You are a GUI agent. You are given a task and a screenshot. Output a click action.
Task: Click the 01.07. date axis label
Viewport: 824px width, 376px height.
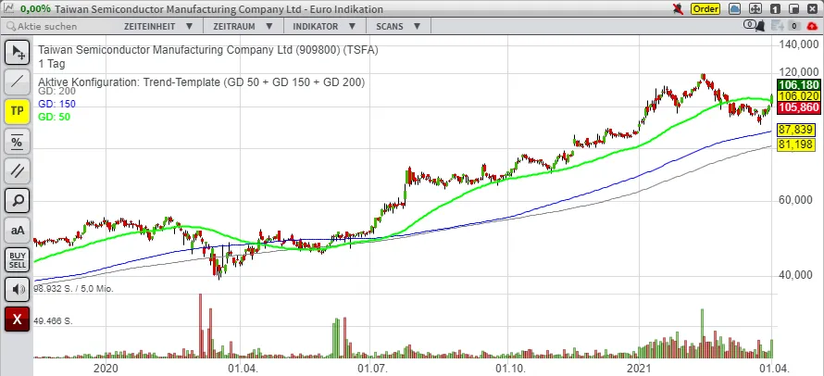click(x=371, y=368)
